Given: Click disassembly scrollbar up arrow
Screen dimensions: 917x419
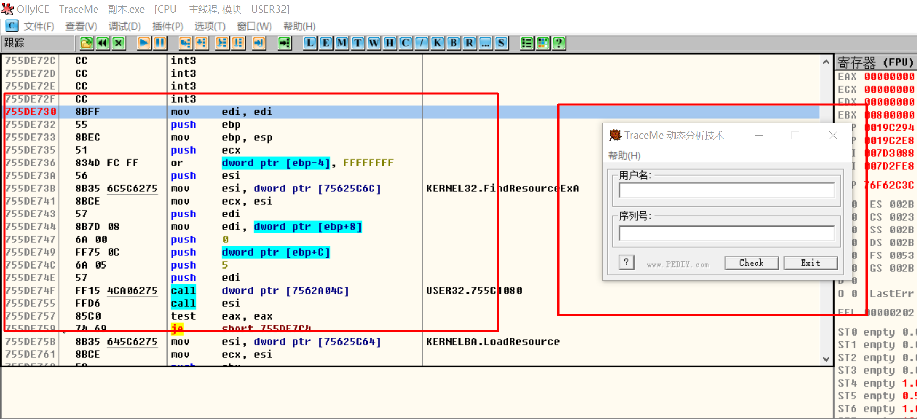Looking at the screenshot, I should (x=826, y=62).
